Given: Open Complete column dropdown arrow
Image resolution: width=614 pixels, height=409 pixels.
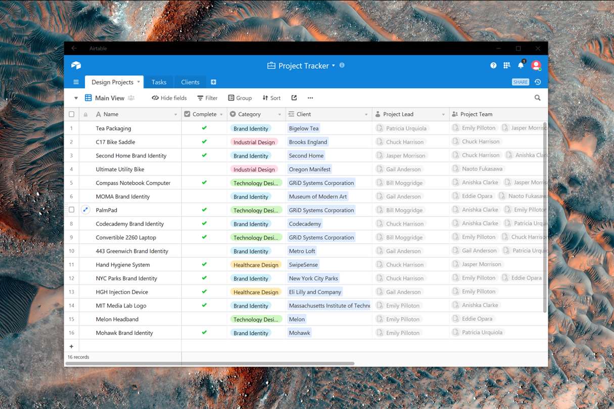Looking at the screenshot, I should [x=221, y=115].
